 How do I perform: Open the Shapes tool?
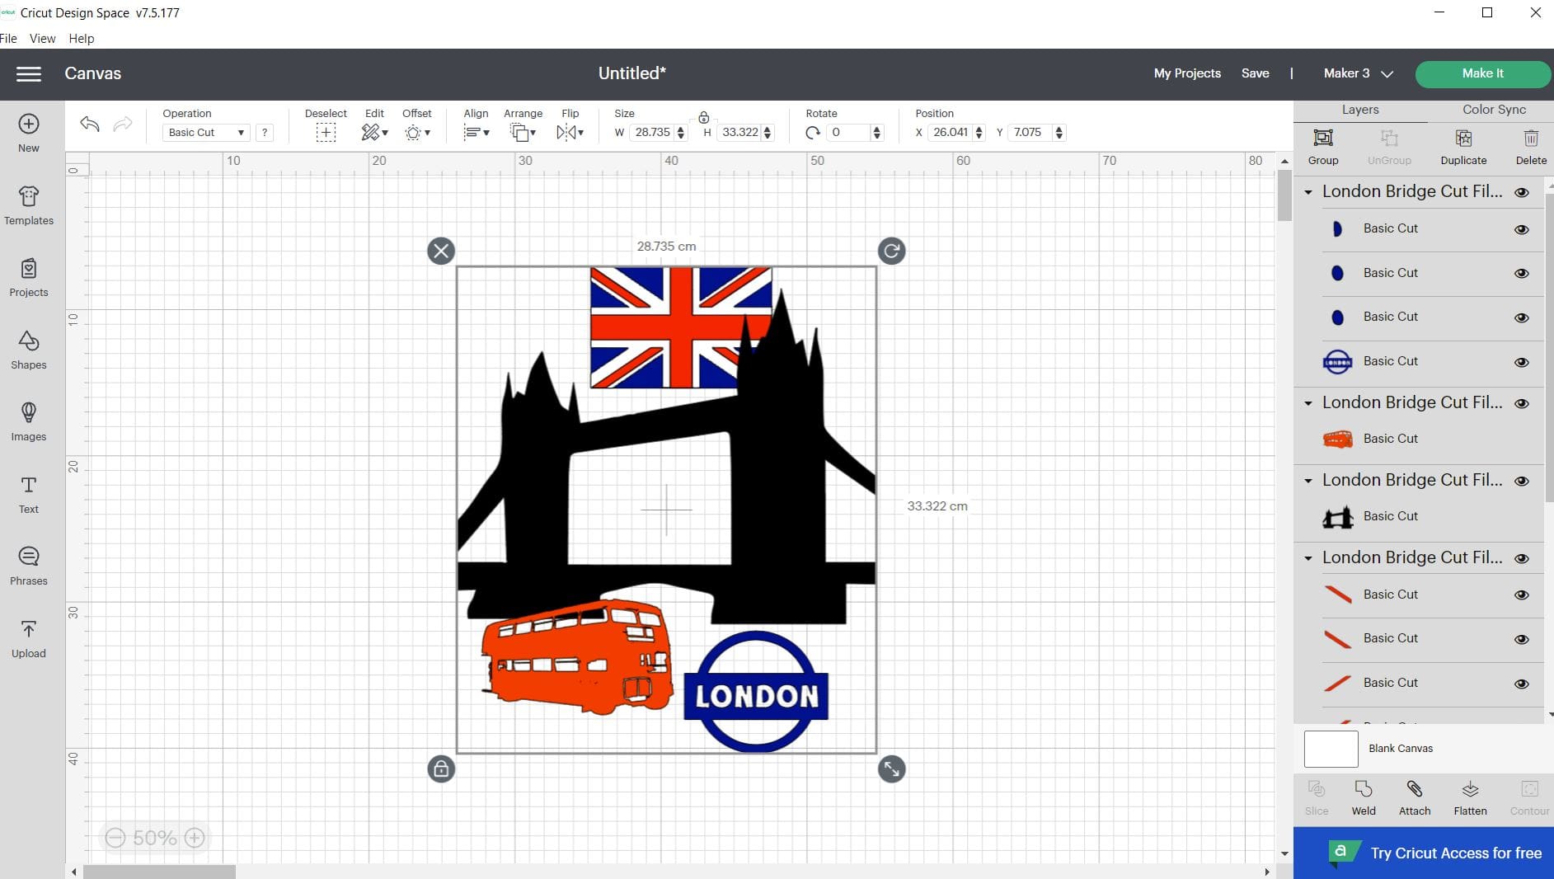click(x=29, y=350)
